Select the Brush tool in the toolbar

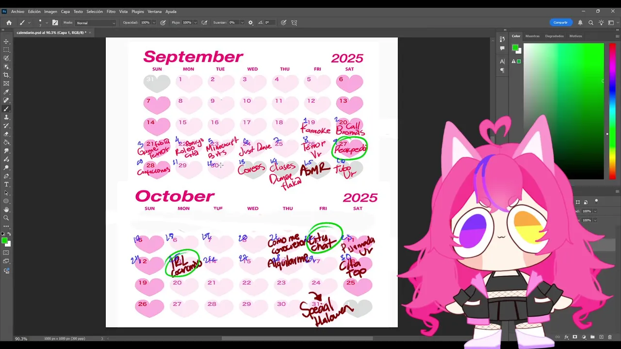point(6,109)
